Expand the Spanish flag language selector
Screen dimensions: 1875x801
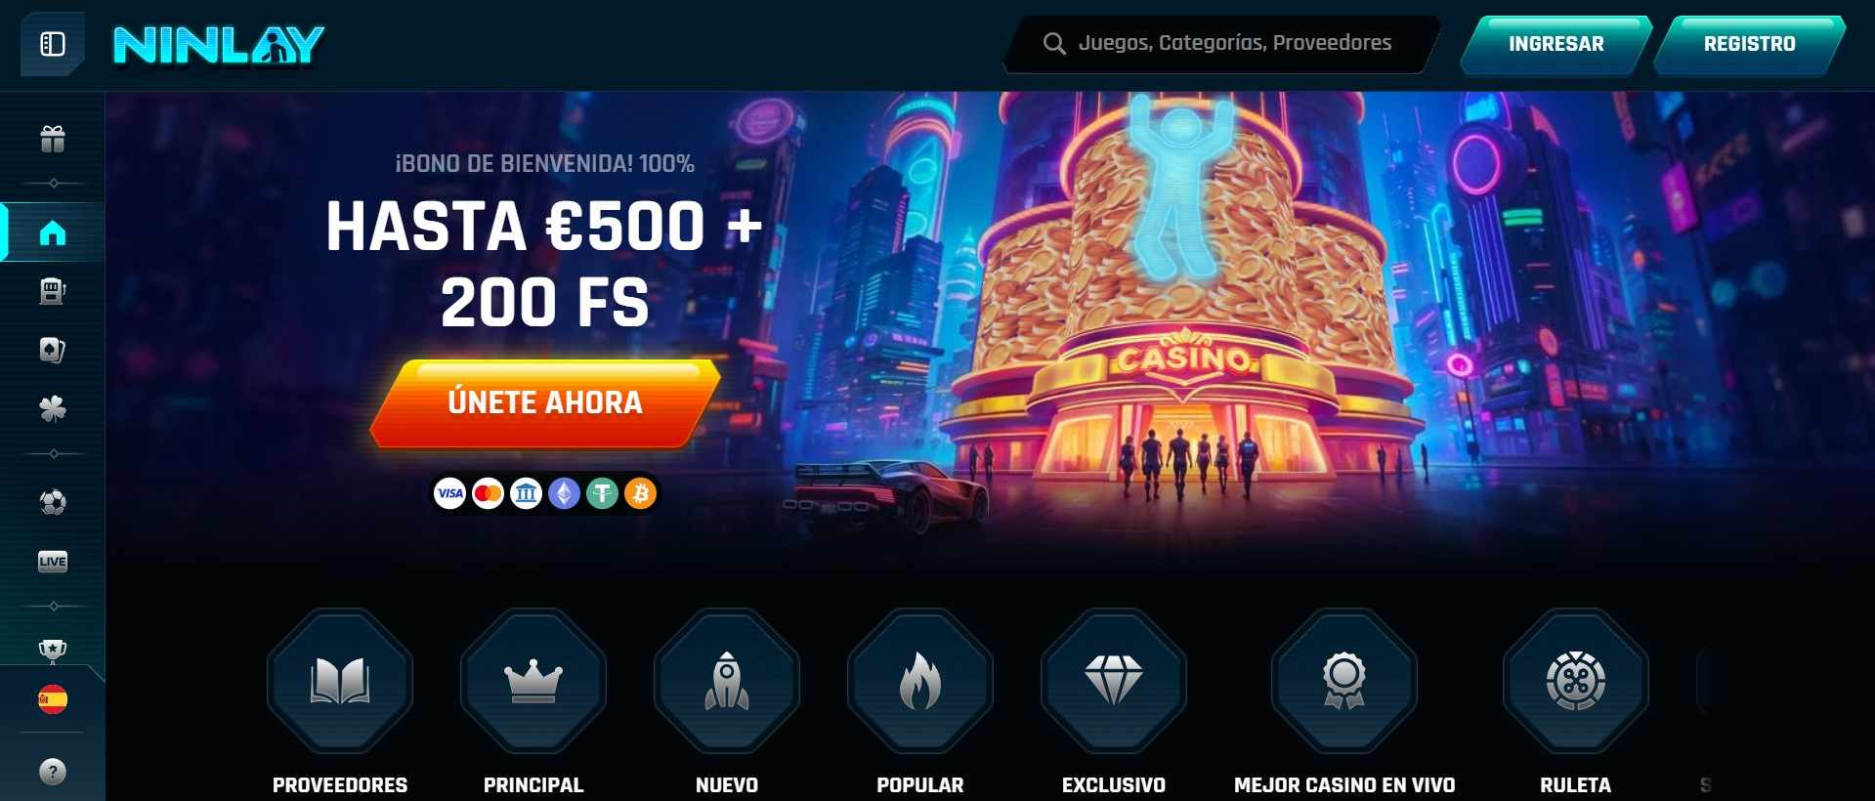pyautogui.click(x=53, y=699)
